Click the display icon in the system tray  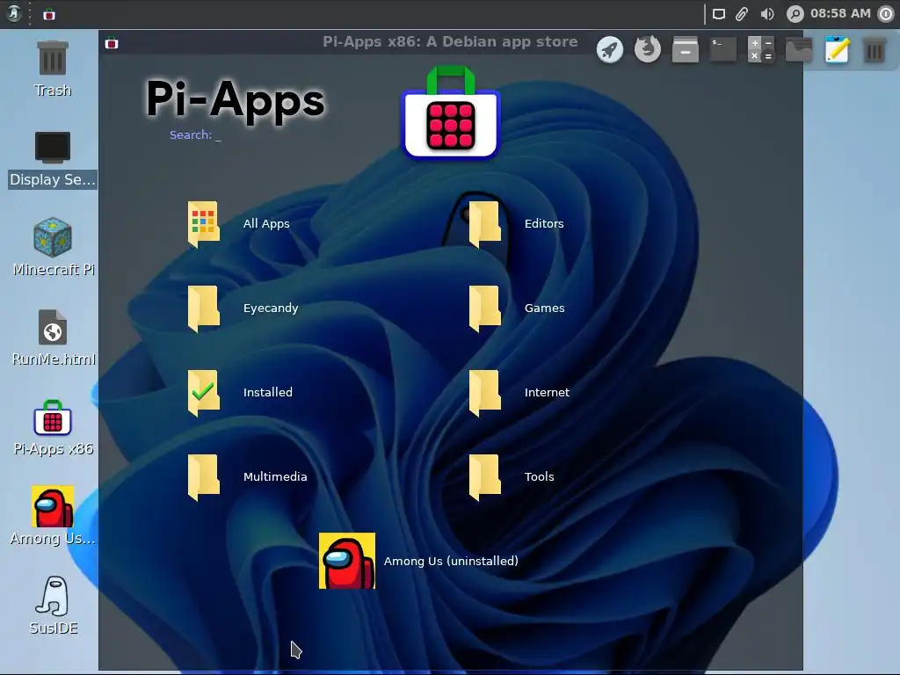click(719, 14)
